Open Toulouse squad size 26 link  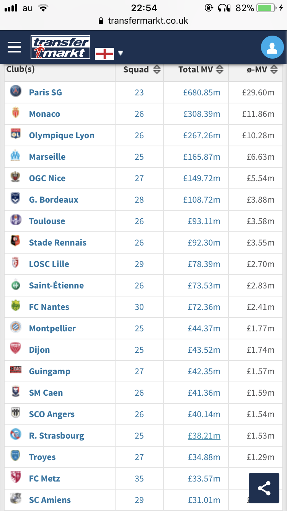coord(139,221)
